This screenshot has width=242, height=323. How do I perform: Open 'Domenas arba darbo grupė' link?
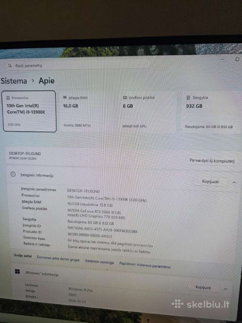click(x=58, y=258)
